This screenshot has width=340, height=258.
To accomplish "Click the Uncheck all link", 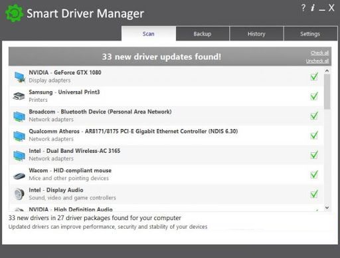I will point(317,61).
